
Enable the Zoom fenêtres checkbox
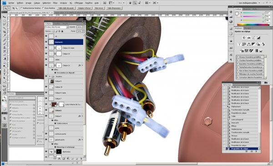(x=43, y=8)
